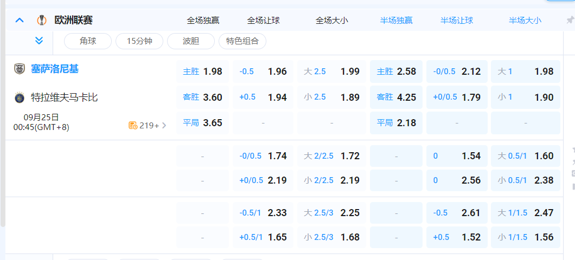
Task: Click the Europa League trophy icon
Action: click(41, 21)
